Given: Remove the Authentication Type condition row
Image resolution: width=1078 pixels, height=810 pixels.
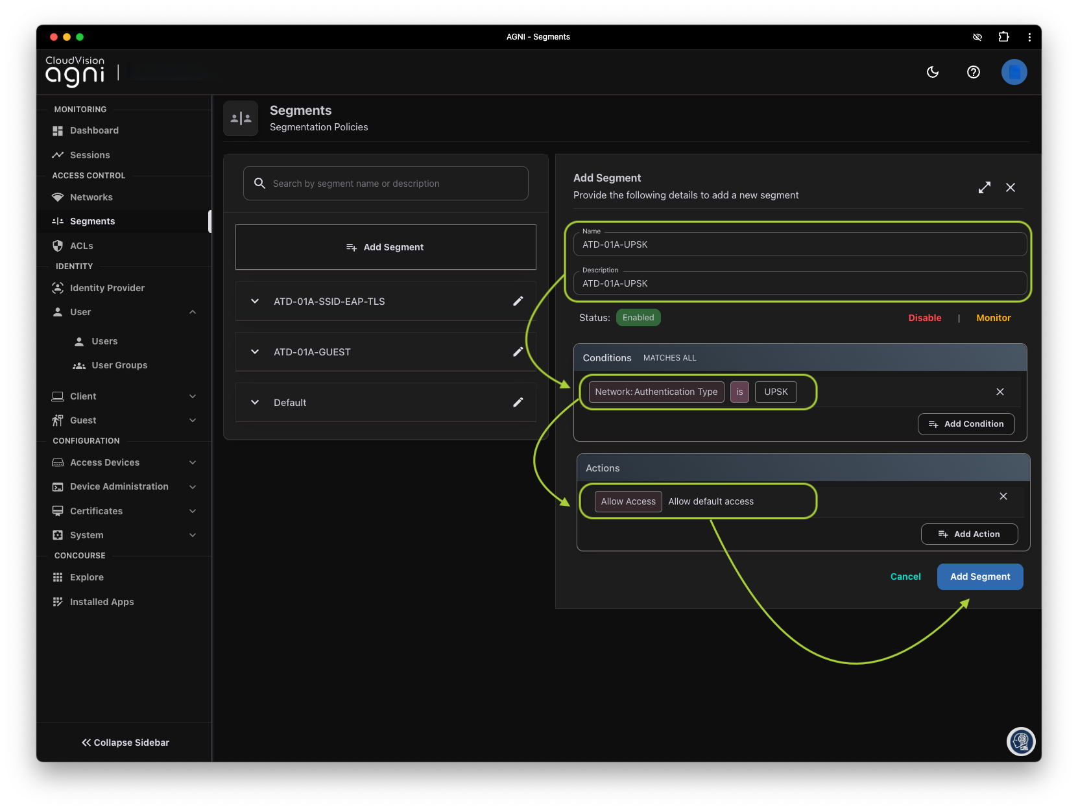Looking at the screenshot, I should pyautogui.click(x=1000, y=392).
